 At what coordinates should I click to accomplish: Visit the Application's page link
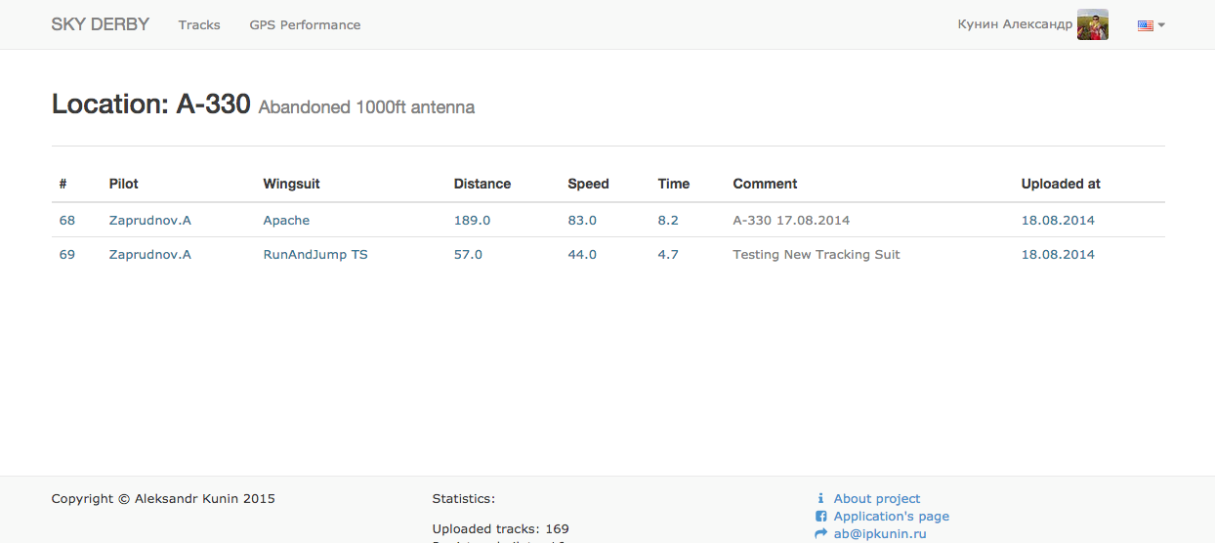click(x=892, y=517)
